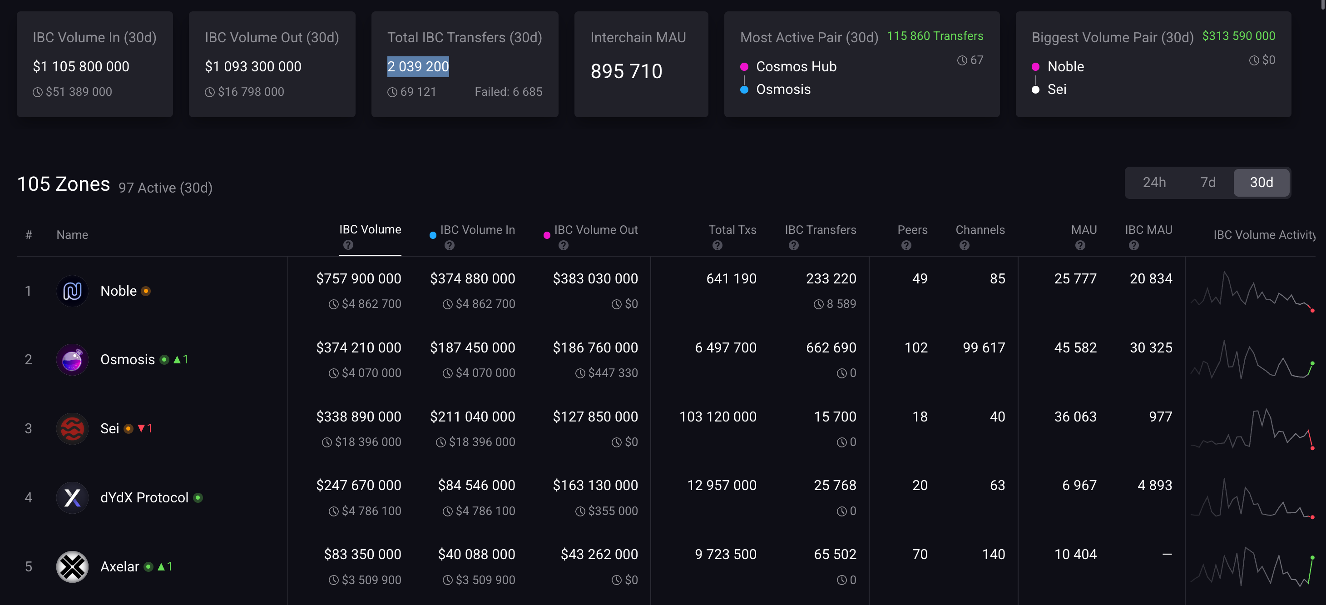This screenshot has width=1326, height=605.
Task: Click highlighted 2 039 200 transfers value
Action: 418,66
